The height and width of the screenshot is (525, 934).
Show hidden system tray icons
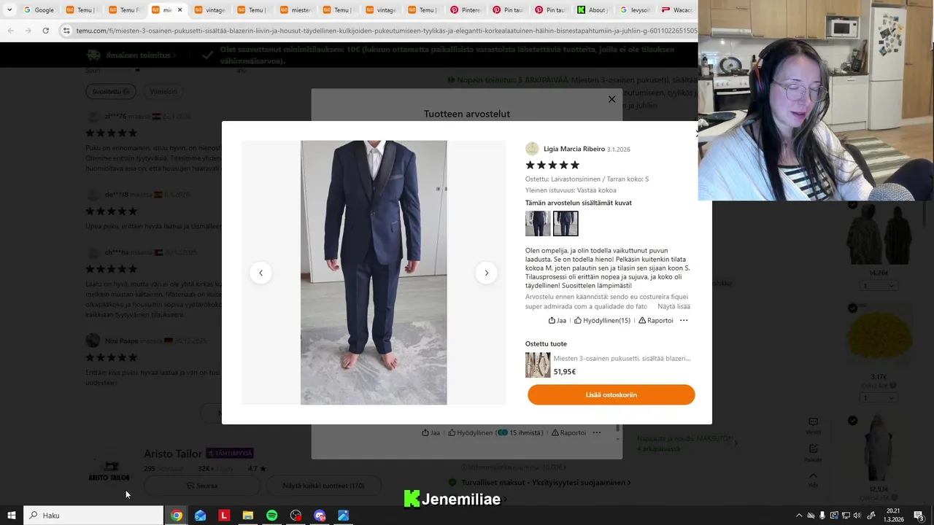(798, 516)
